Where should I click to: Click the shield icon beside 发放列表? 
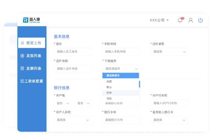(22, 56)
